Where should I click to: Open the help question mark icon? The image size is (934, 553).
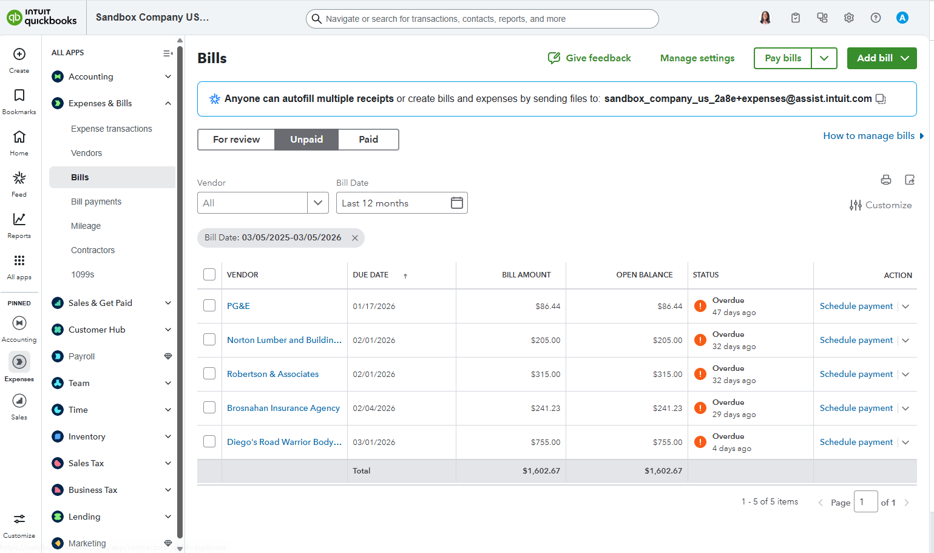(x=875, y=18)
